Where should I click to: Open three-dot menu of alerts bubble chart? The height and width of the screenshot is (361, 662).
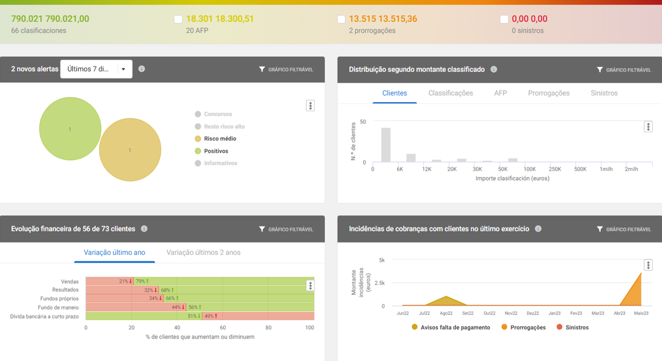point(310,106)
